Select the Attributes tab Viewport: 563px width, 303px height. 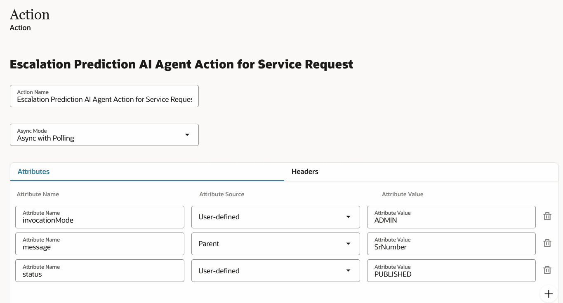(33, 171)
